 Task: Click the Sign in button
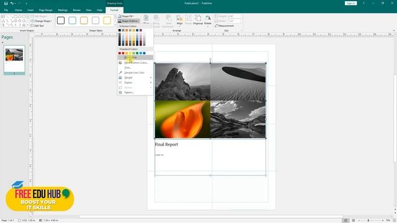click(350, 3)
